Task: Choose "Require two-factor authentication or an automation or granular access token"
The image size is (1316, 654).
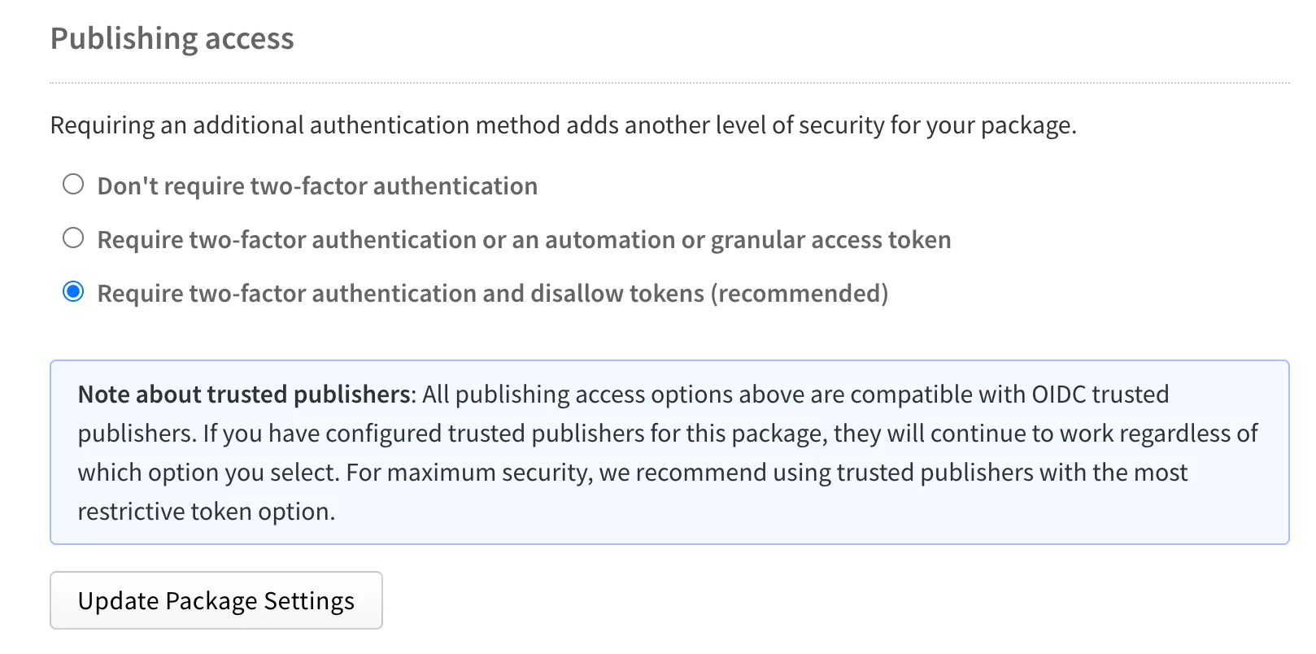Action: coord(74,238)
